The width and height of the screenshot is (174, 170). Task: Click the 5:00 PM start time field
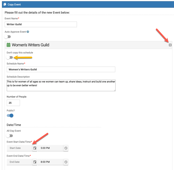(x=50, y=148)
